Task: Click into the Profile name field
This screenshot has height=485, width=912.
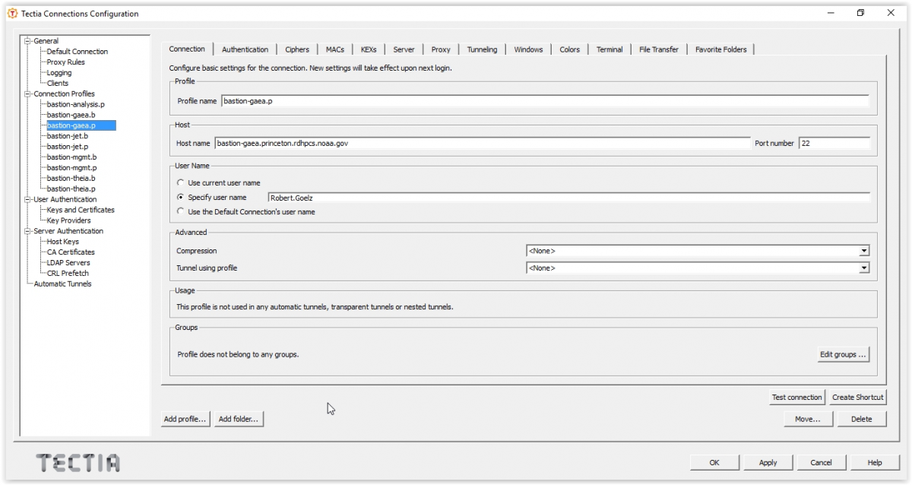Action: [544, 100]
